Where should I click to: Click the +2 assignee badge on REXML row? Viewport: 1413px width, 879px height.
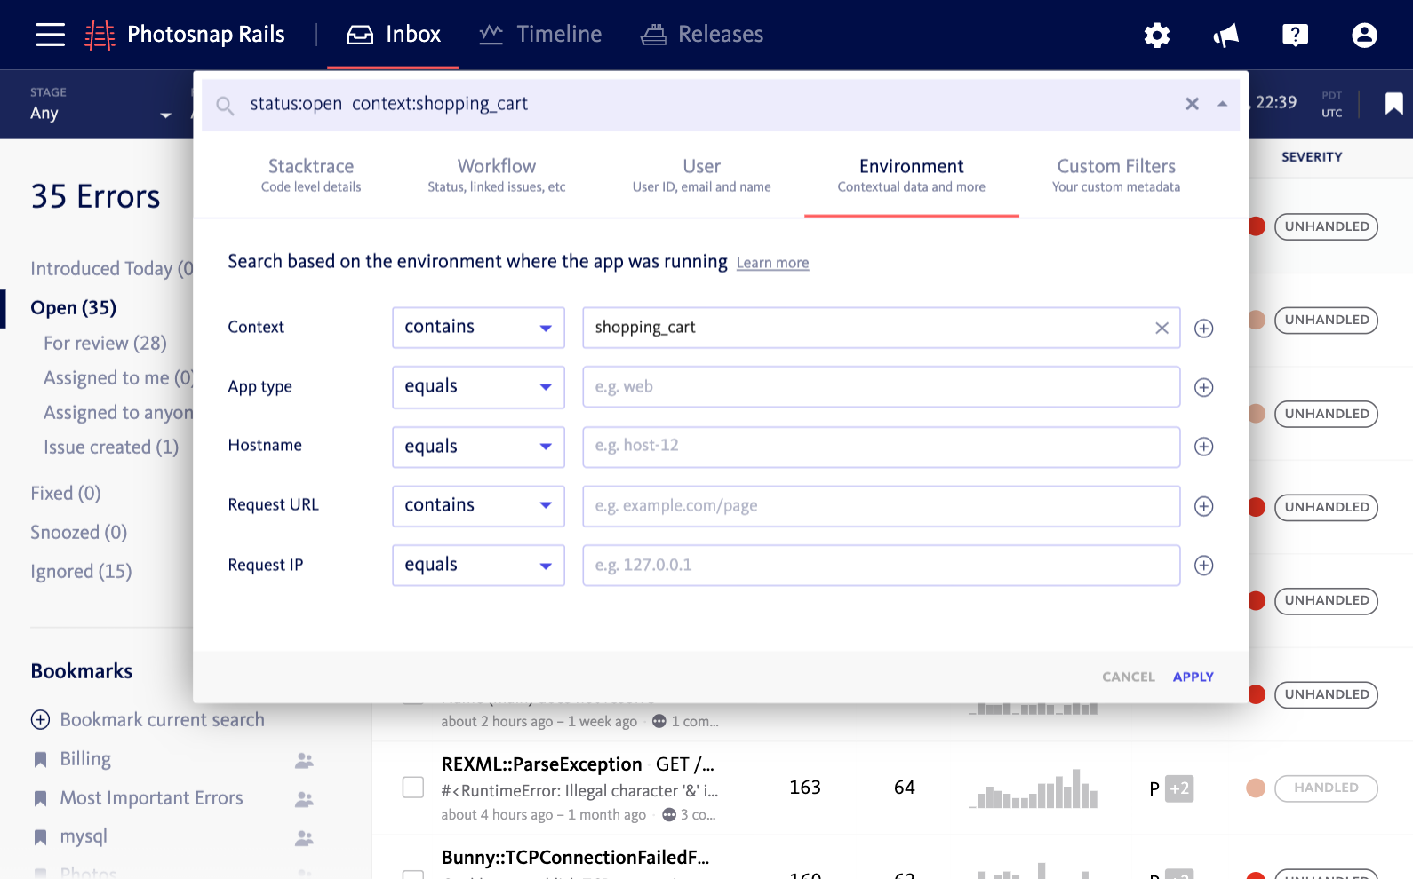[1178, 788]
